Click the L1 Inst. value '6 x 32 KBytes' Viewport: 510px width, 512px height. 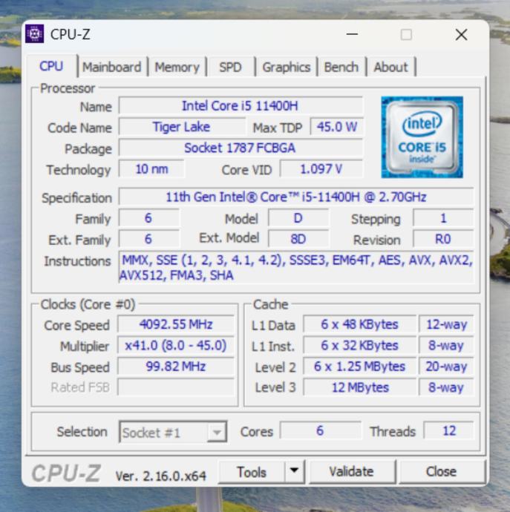click(x=359, y=345)
